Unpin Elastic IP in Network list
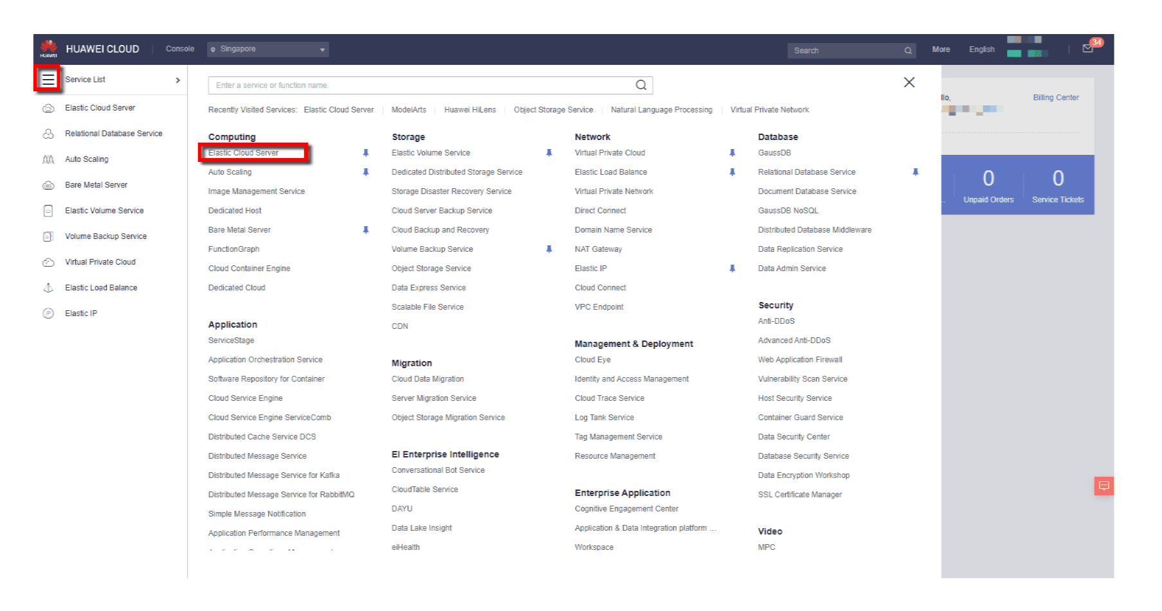1162x611 pixels. (x=732, y=269)
